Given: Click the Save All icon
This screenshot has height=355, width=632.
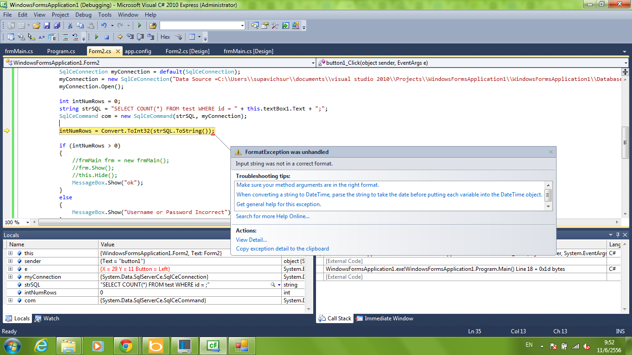Looking at the screenshot, I should [x=57, y=25].
